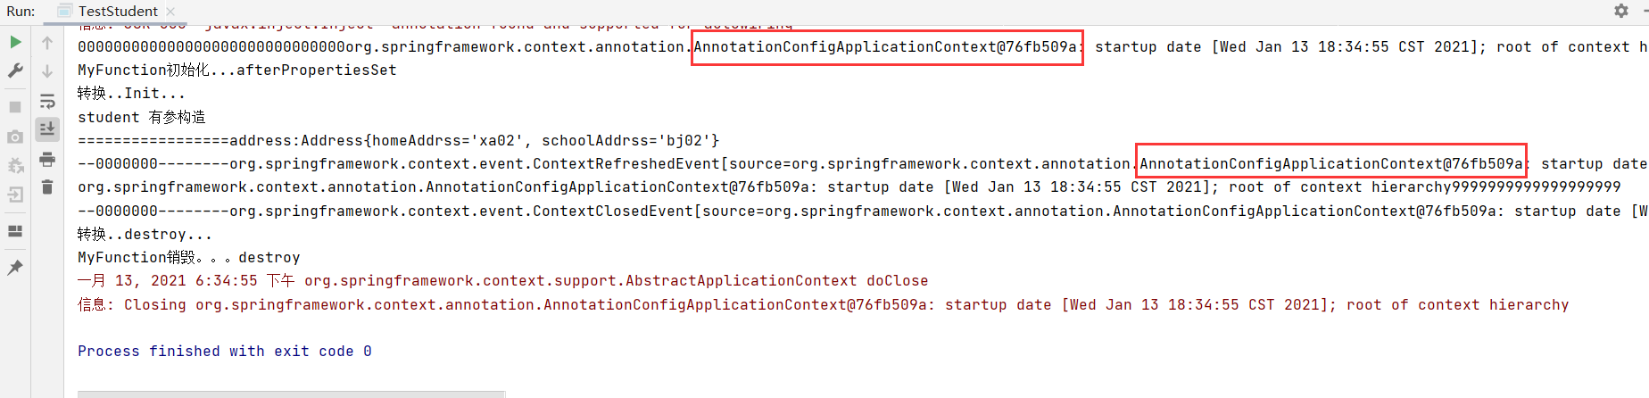Toggle Soft-Wrap for console output
Viewport: 1649px width, 398px height.
click(47, 101)
